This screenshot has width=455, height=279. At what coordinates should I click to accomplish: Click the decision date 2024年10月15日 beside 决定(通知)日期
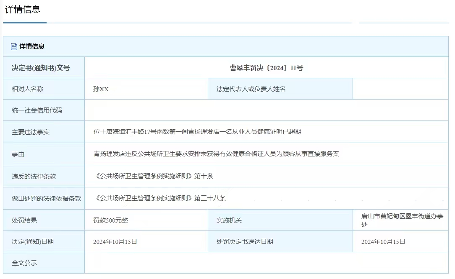(115, 242)
